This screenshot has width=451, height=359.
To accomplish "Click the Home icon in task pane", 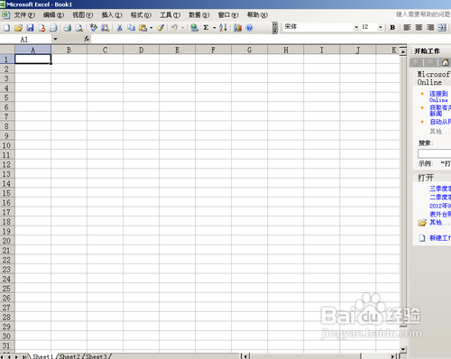I will (x=446, y=62).
